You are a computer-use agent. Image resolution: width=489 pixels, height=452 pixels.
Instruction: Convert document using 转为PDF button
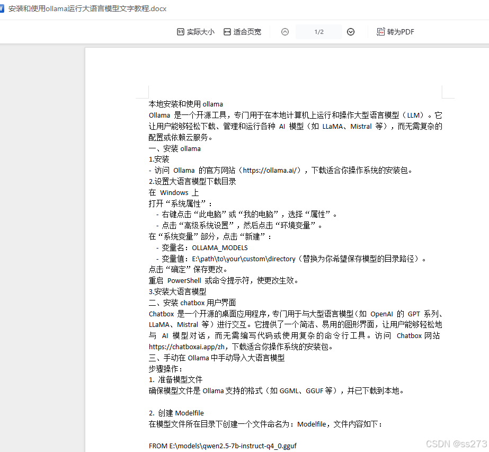395,32
